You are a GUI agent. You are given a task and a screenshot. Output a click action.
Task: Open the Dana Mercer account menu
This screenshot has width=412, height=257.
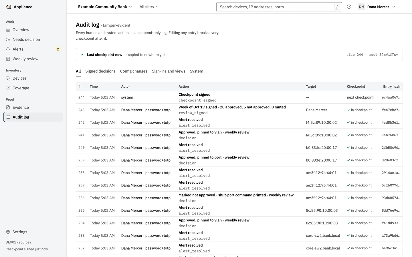coord(377,7)
